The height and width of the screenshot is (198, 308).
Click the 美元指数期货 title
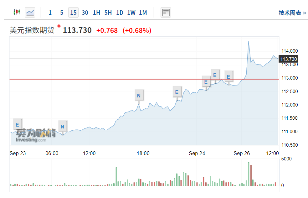(x=32, y=30)
